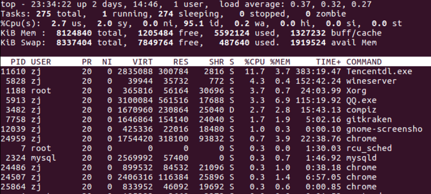
Task: Click the PID column header
Action: click(18, 62)
